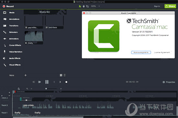Open the Transitions tab
Screen dimensions: 178x118
(x=11, y=26)
